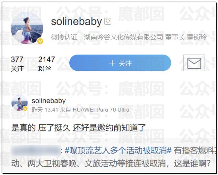
Task: Follow solinebaby with the blue 关注 button
Action: [x=120, y=63]
